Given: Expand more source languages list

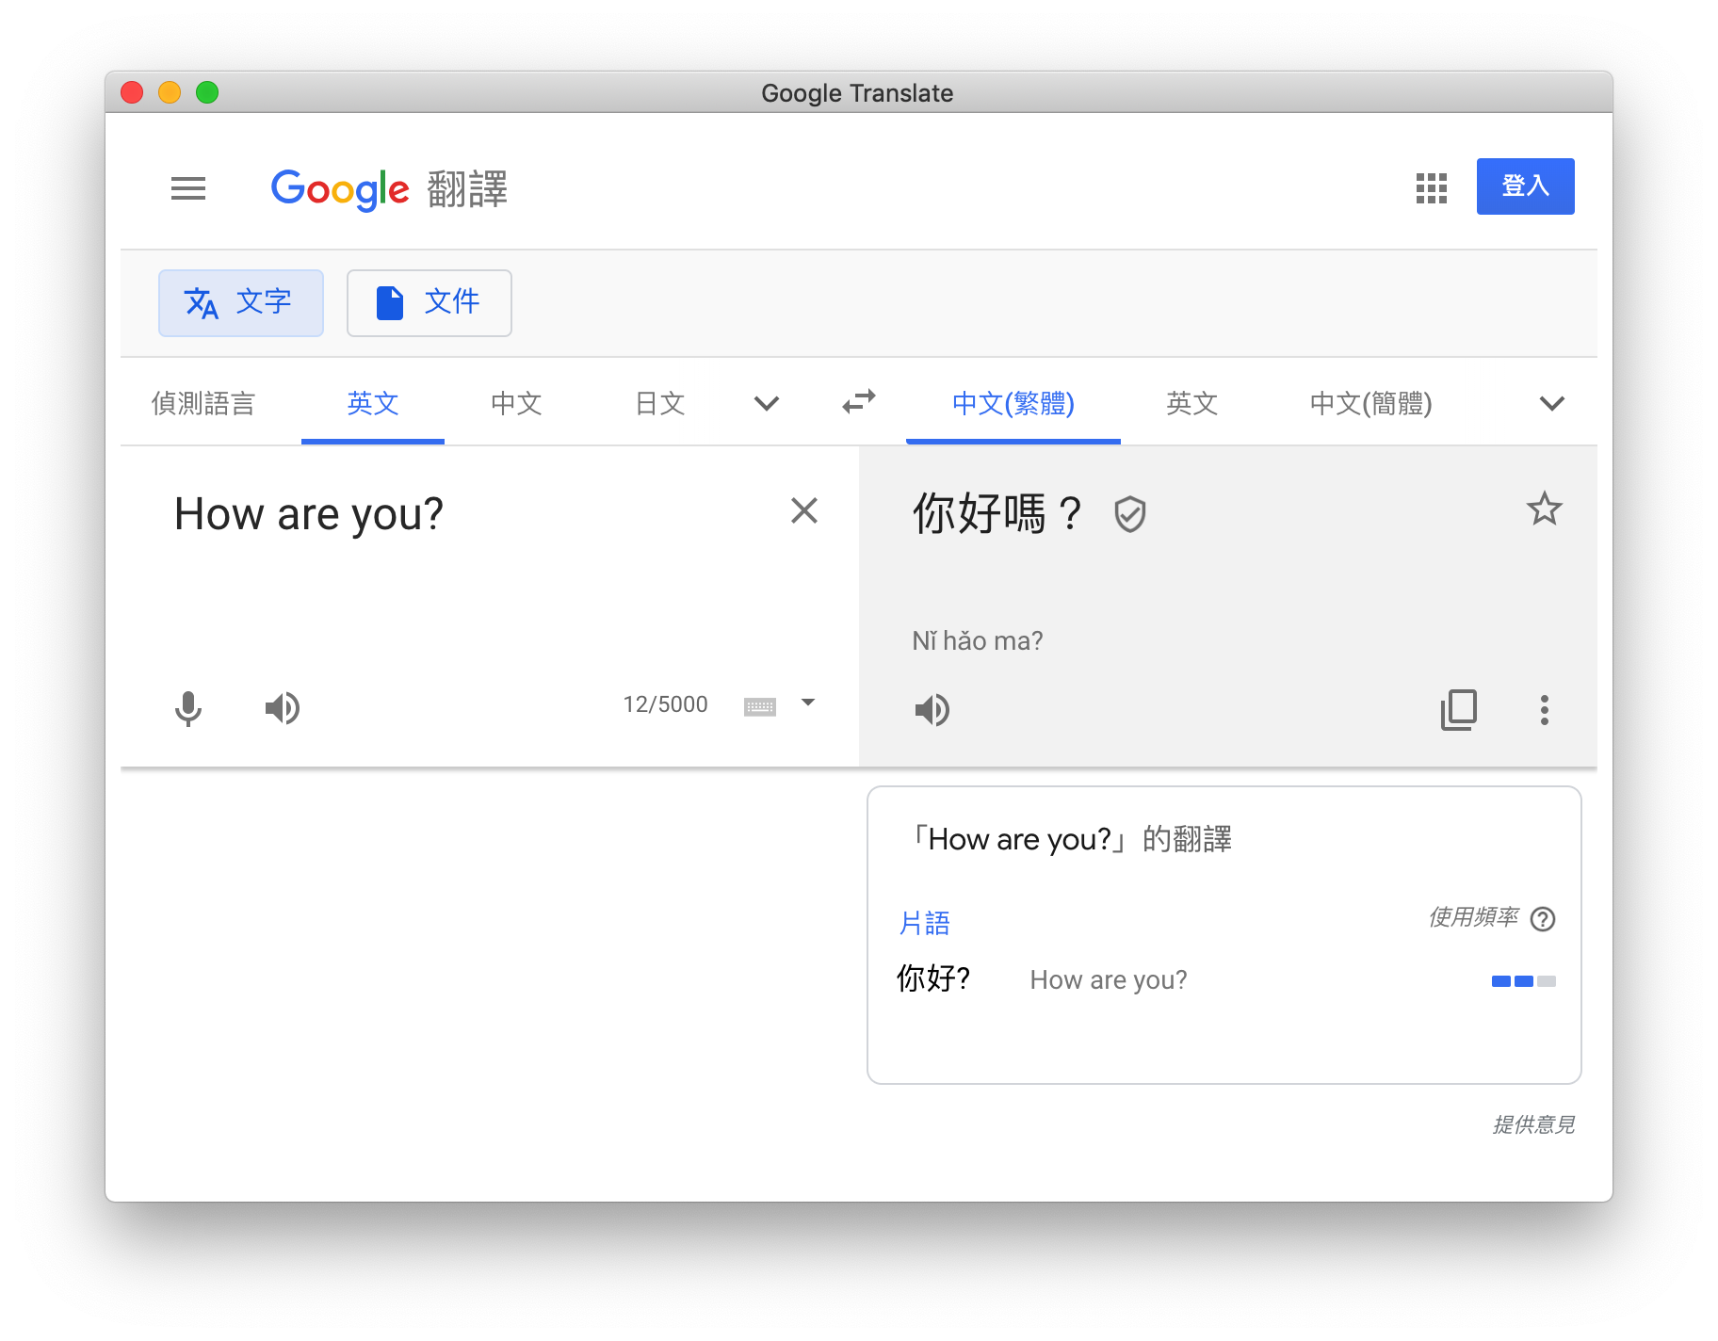Looking at the screenshot, I should click(767, 403).
